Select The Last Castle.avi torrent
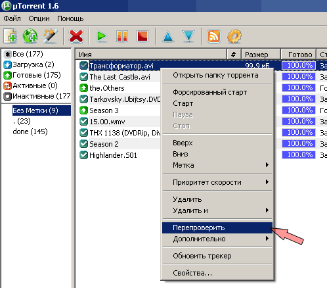Screen dimensions: 327x288 120,77
